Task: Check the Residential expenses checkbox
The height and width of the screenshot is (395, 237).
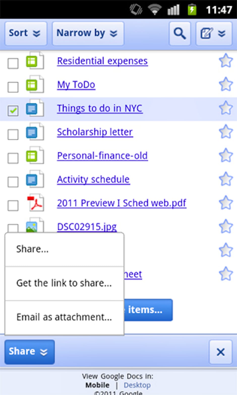Action: (x=13, y=63)
